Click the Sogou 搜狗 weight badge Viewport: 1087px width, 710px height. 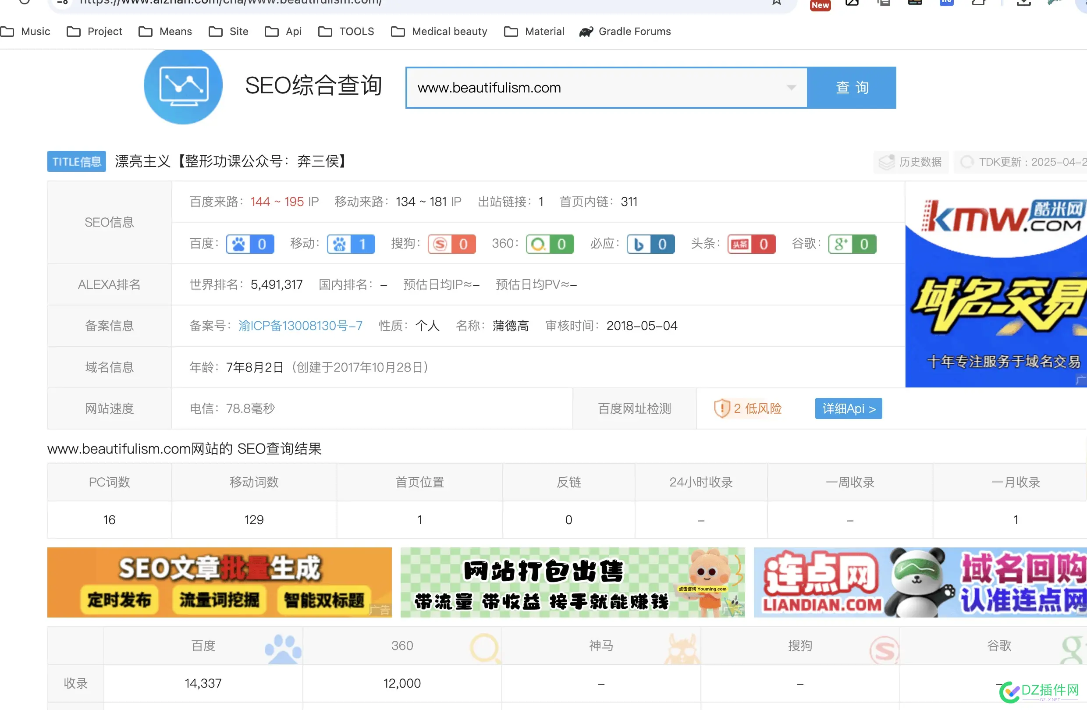pyautogui.click(x=452, y=244)
